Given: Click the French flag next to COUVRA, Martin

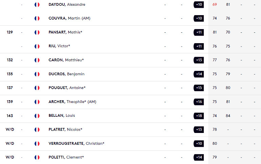Looking at the screenshot, I should 37,18.
